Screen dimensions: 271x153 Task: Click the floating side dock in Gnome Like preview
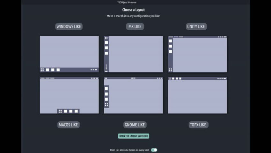click(x=106, y=97)
